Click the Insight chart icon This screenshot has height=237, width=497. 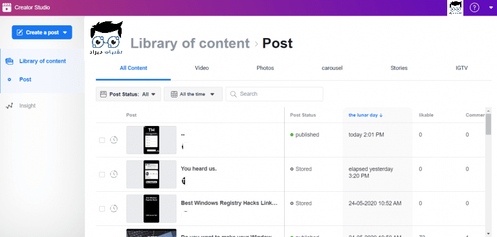[x=9, y=106]
